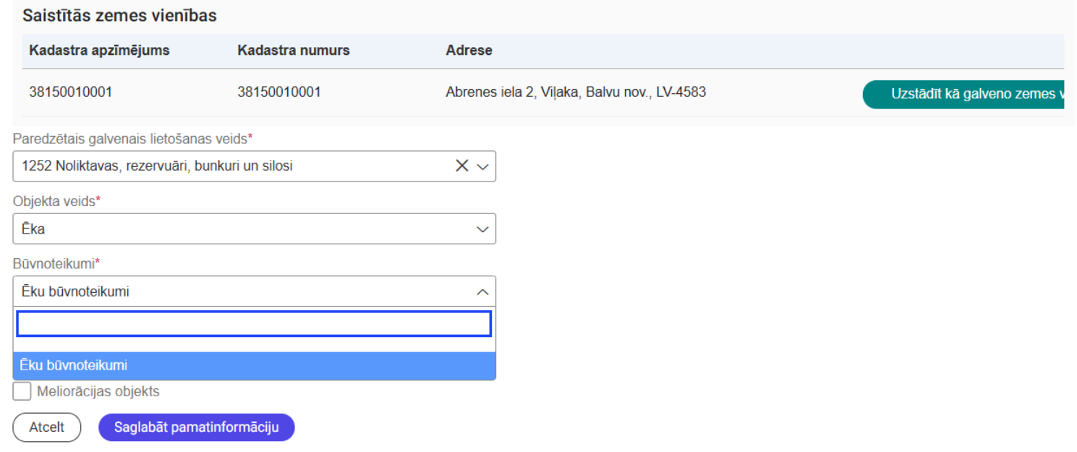Click the '1252 Noliktavas, rezervuāri' selection field
Screen dimensions: 1077x452
tap(231, 166)
